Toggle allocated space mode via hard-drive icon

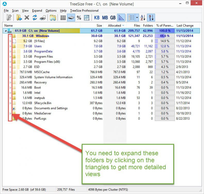(x=71, y=18)
